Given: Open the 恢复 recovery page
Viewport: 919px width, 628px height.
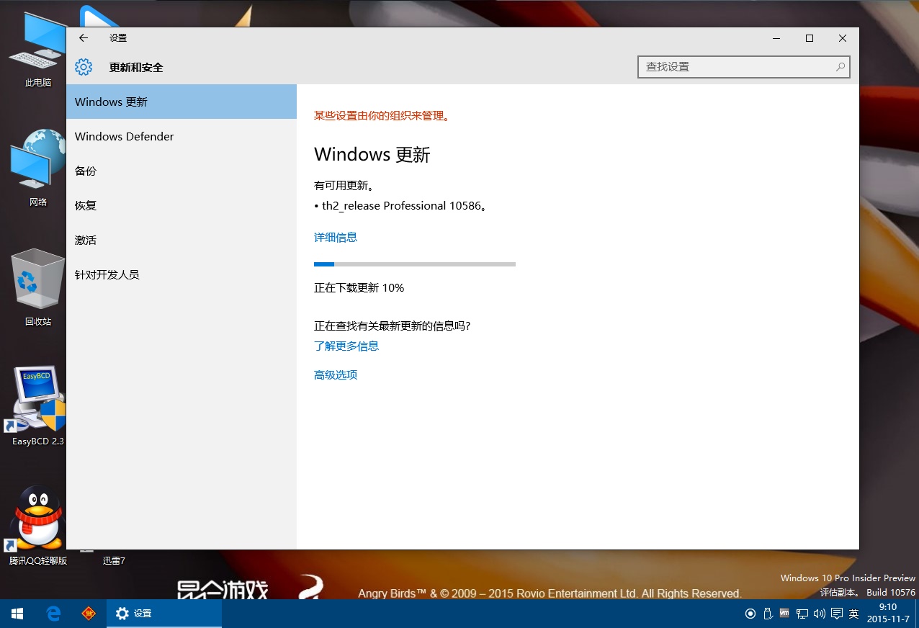Looking at the screenshot, I should pyautogui.click(x=181, y=205).
